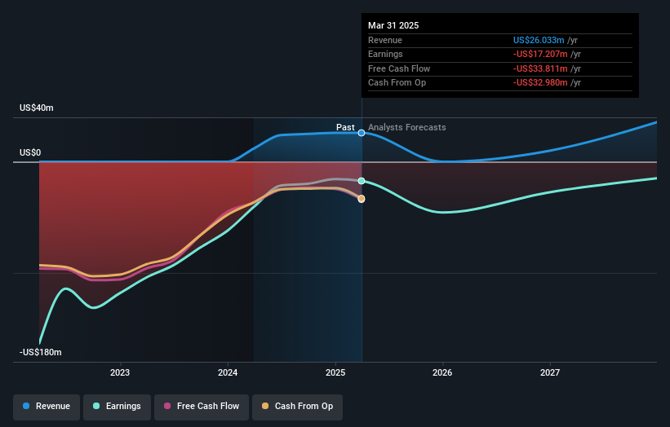Click the Revenue row label in tooltip
This screenshot has width=670, height=427.
pos(385,40)
